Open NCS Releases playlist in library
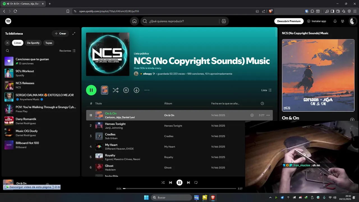The height and width of the screenshot is (202, 359). point(41,85)
